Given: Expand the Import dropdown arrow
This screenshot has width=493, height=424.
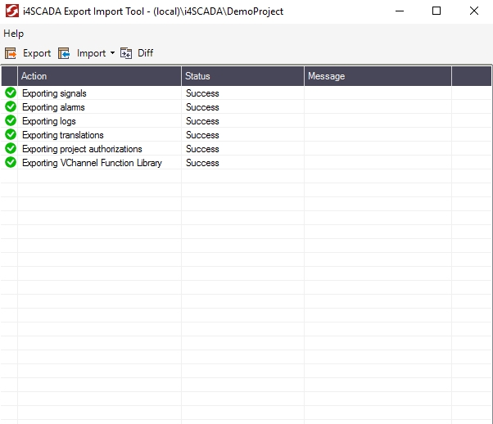Looking at the screenshot, I should [112, 53].
